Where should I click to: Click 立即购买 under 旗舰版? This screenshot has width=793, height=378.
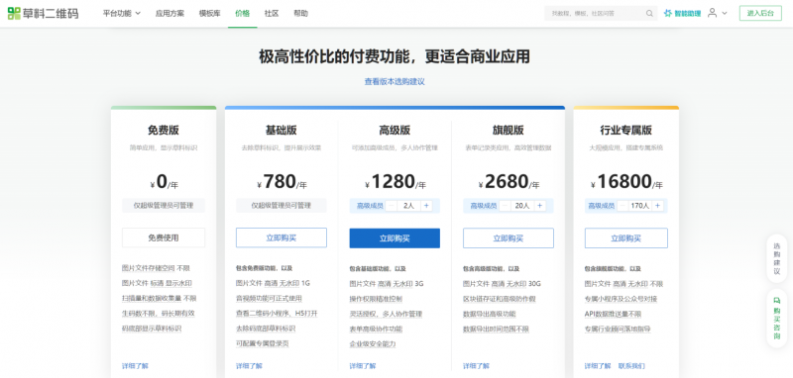click(509, 238)
